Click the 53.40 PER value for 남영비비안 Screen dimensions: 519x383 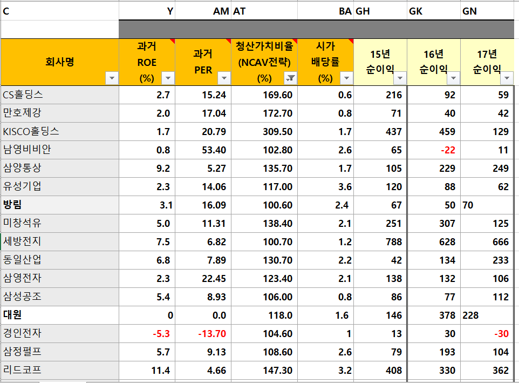(x=214, y=150)
